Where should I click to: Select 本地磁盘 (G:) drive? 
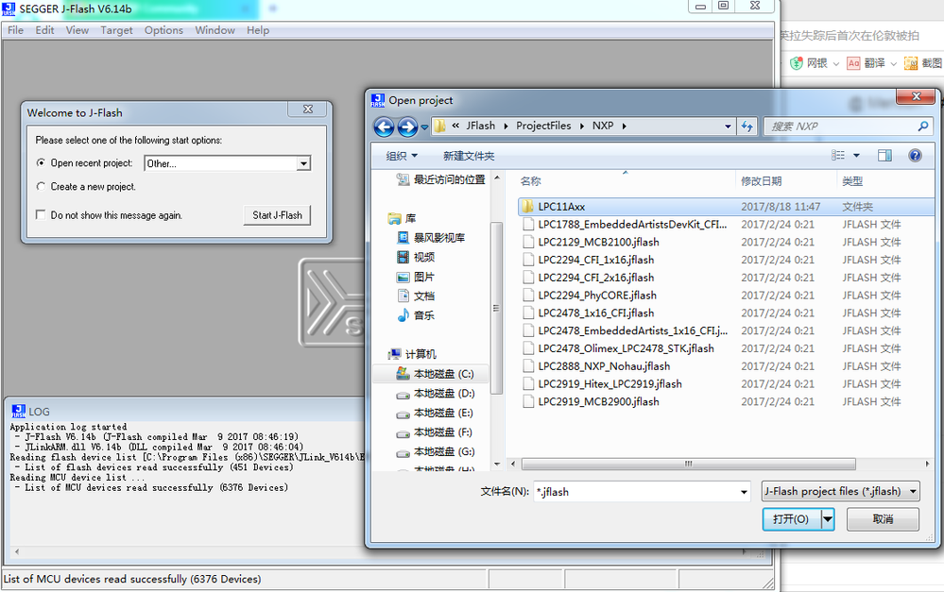tap(435, 451)
